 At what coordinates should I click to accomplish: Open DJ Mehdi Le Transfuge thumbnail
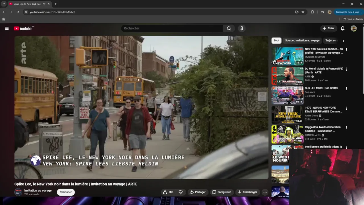tap(287, 76)
